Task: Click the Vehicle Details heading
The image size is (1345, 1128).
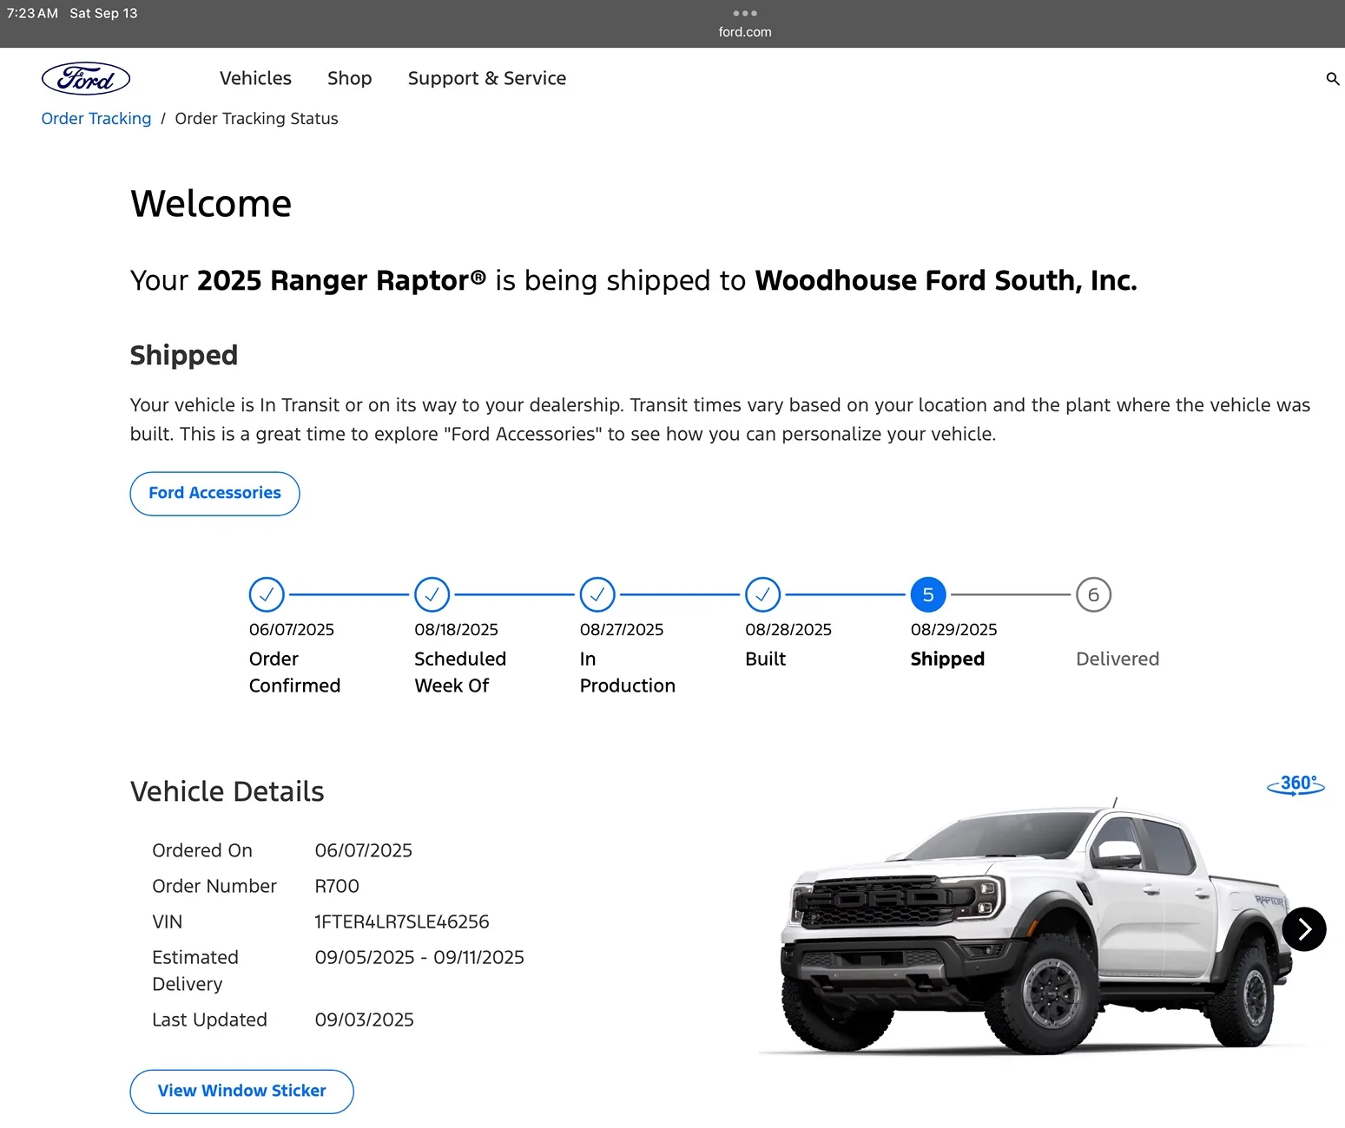Action: pyautogui.click(x=227, y=791)
